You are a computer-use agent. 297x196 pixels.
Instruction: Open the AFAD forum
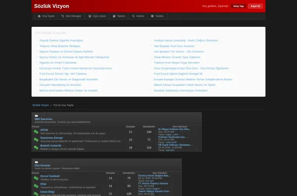[x=44, y=130]
